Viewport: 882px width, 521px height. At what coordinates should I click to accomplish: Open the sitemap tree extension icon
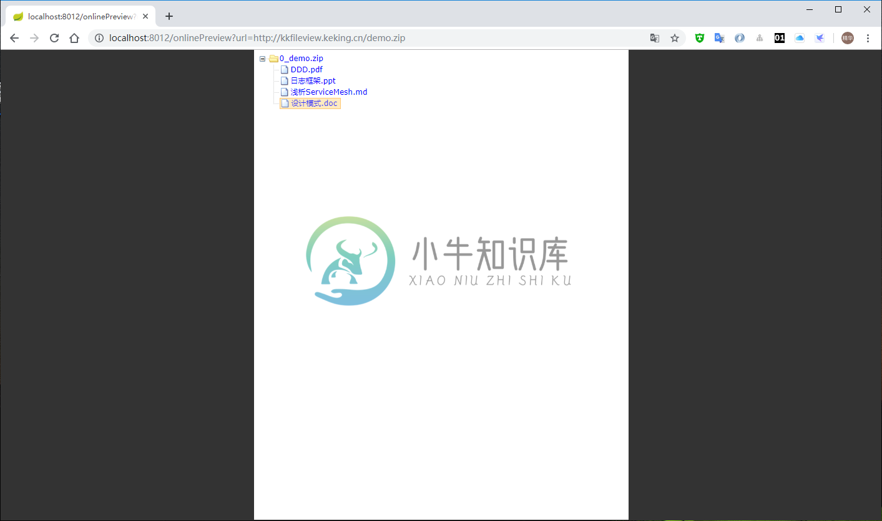(760, 38)
